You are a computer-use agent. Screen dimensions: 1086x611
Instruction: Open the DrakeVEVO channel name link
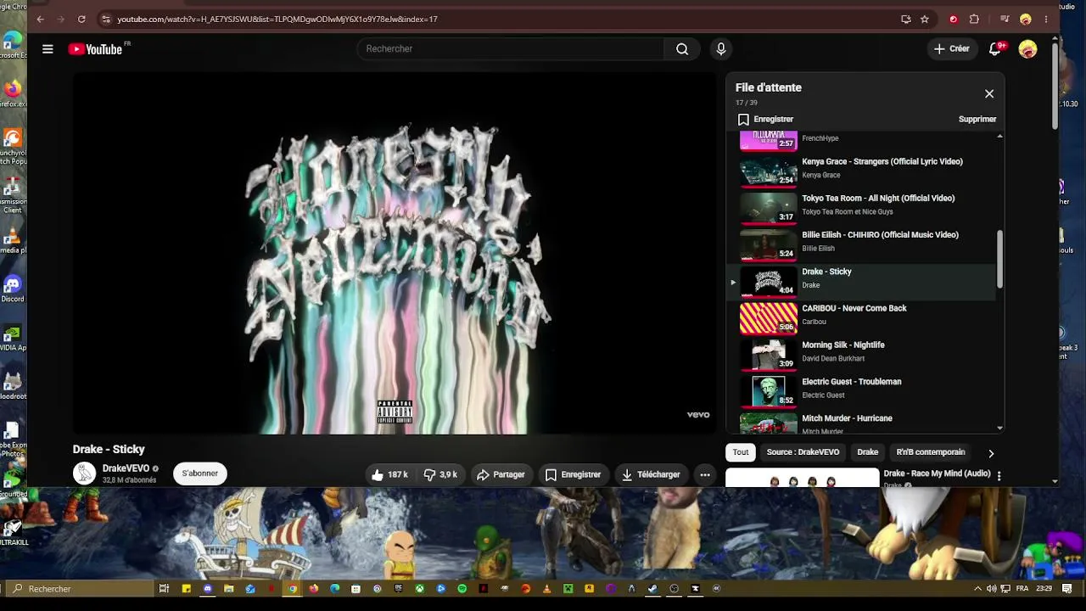[126, 468]
